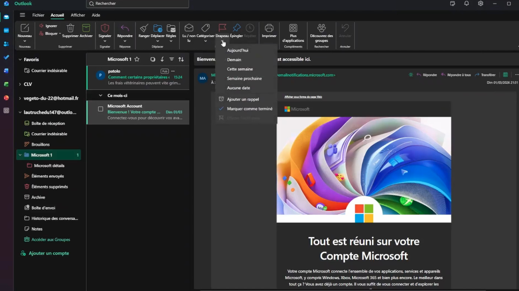Open the notifications bell in title bar
This screenshot has width=519, height=291.
tap(467, 3)
